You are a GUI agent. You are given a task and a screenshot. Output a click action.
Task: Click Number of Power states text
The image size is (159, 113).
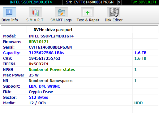[52, 70]
